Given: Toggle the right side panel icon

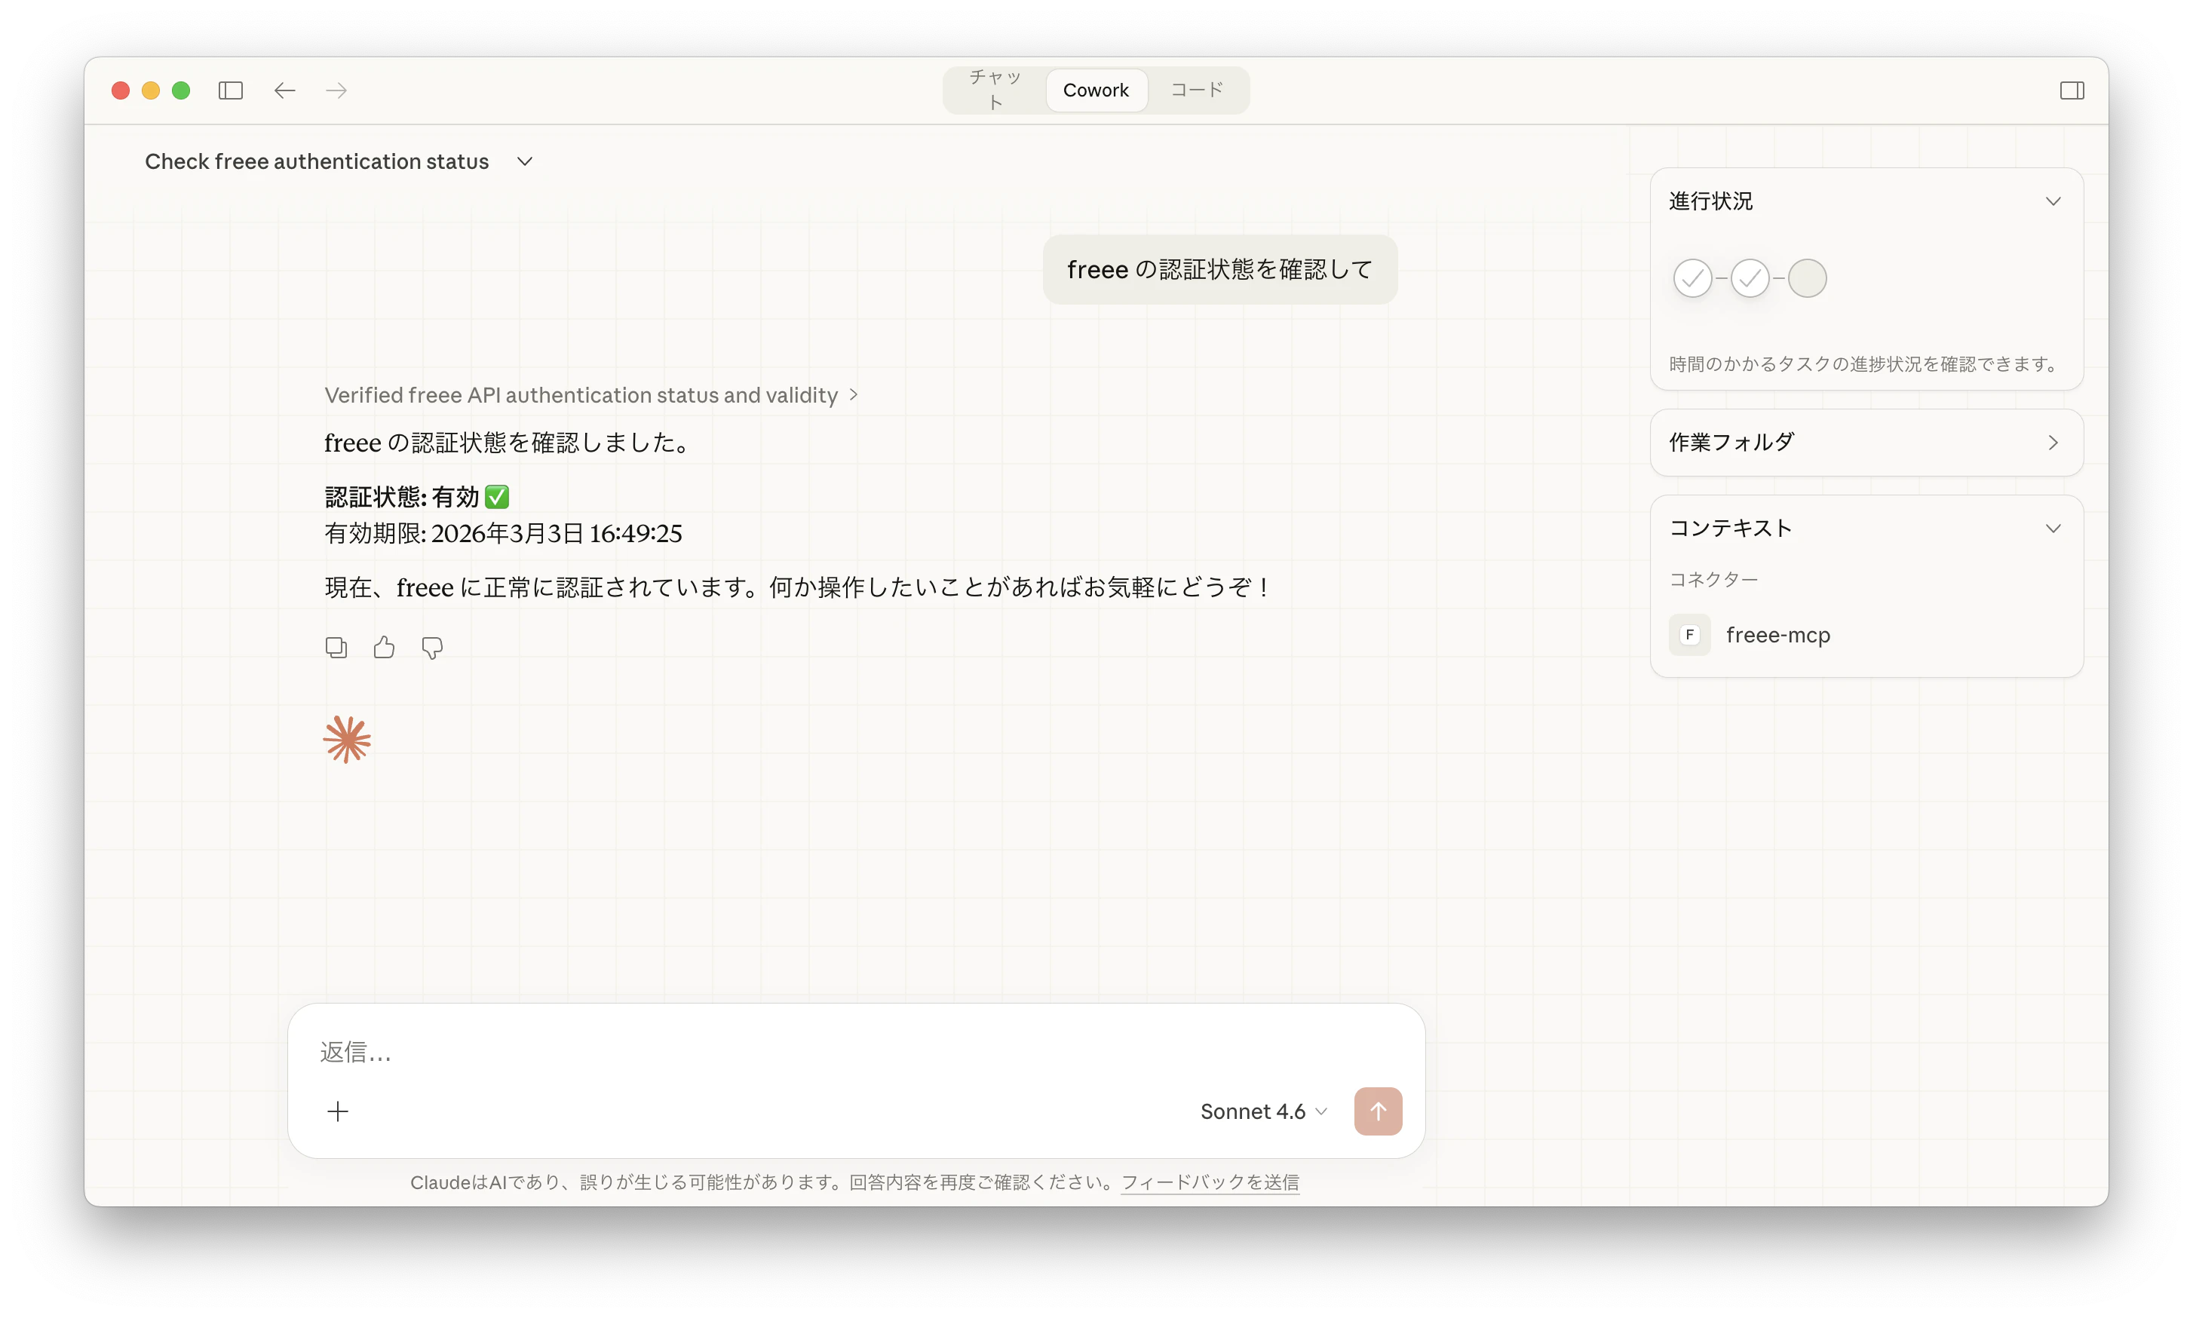Looking at the screenshot, I should coord(2072,90).
